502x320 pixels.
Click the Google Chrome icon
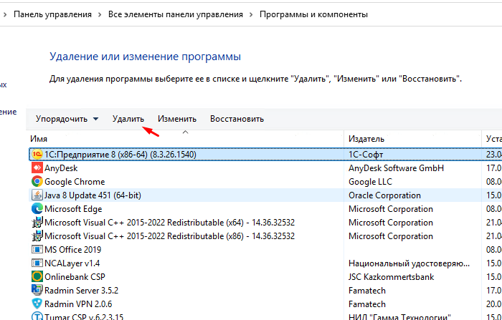pos(37,182)
